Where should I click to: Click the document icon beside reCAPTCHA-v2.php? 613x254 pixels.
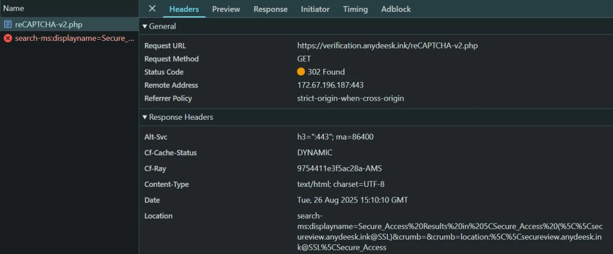click(8, 25)
